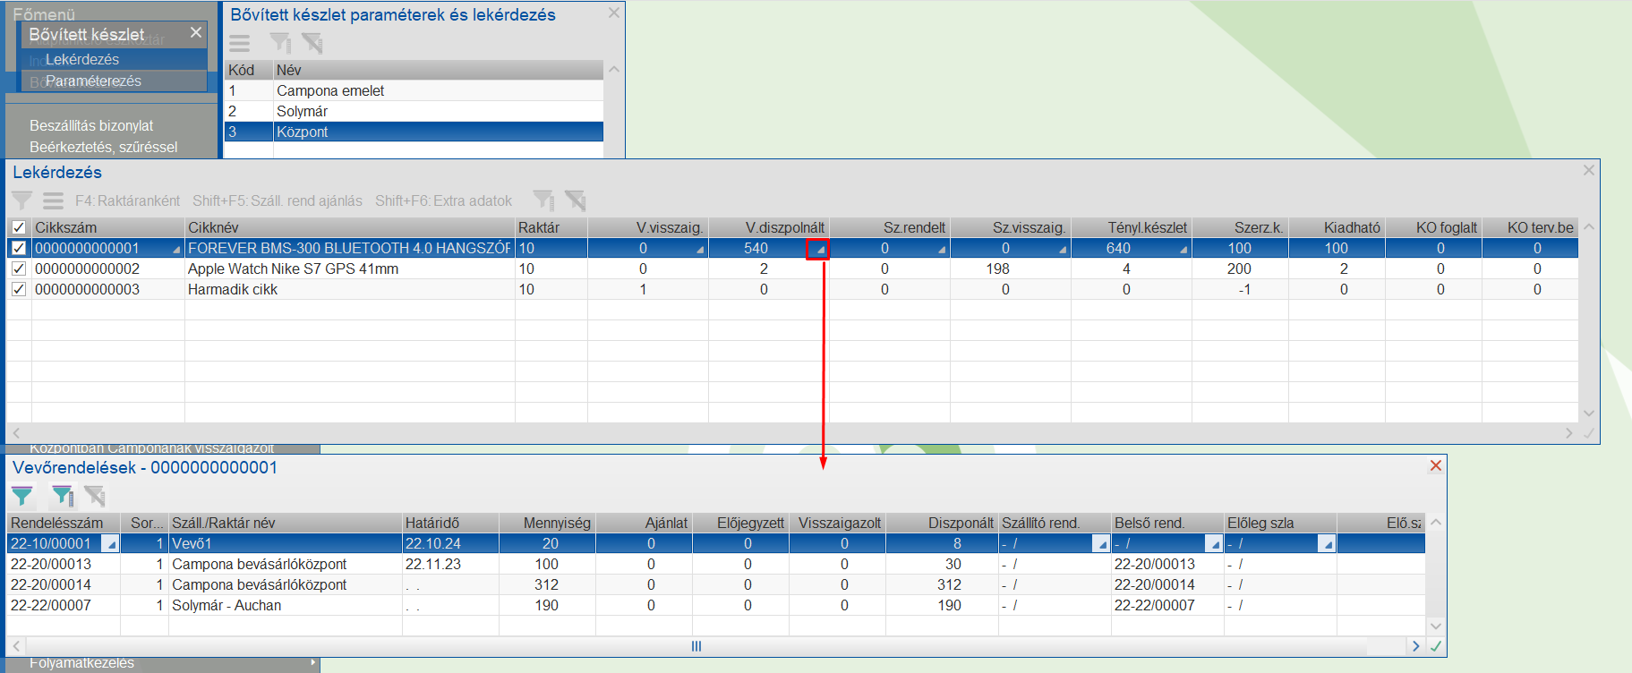Sort by Cikknév column header
Screen dimensions: 1632x673
pos(350,227)
